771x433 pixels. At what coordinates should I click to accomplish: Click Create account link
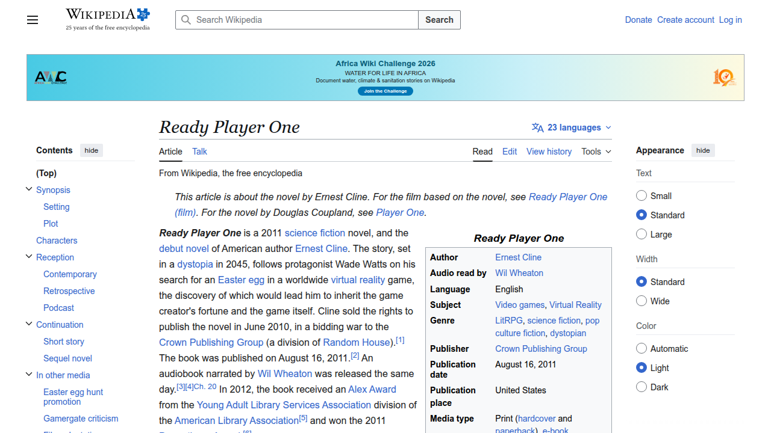(685, 20)
